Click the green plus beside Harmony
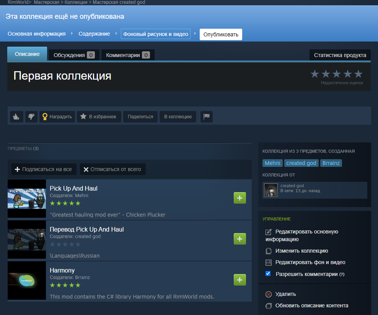The height and width of the screenshot is (315, 378). tap(240, 280)
